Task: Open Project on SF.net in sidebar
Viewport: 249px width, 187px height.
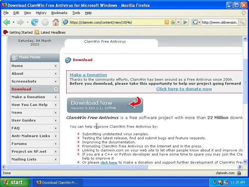Action: coord(35,151)
